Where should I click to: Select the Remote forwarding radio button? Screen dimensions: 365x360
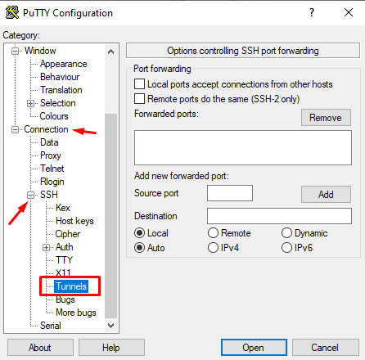click(x=213, y=233)
